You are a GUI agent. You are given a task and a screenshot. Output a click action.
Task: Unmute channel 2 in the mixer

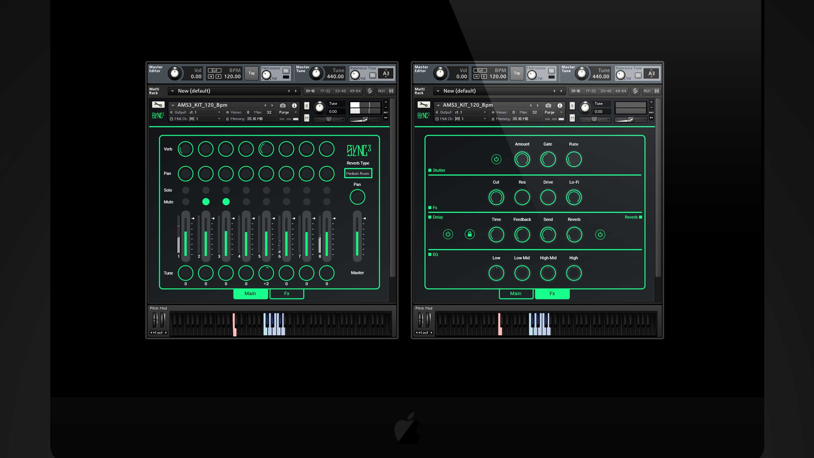[x=206, y=202]
